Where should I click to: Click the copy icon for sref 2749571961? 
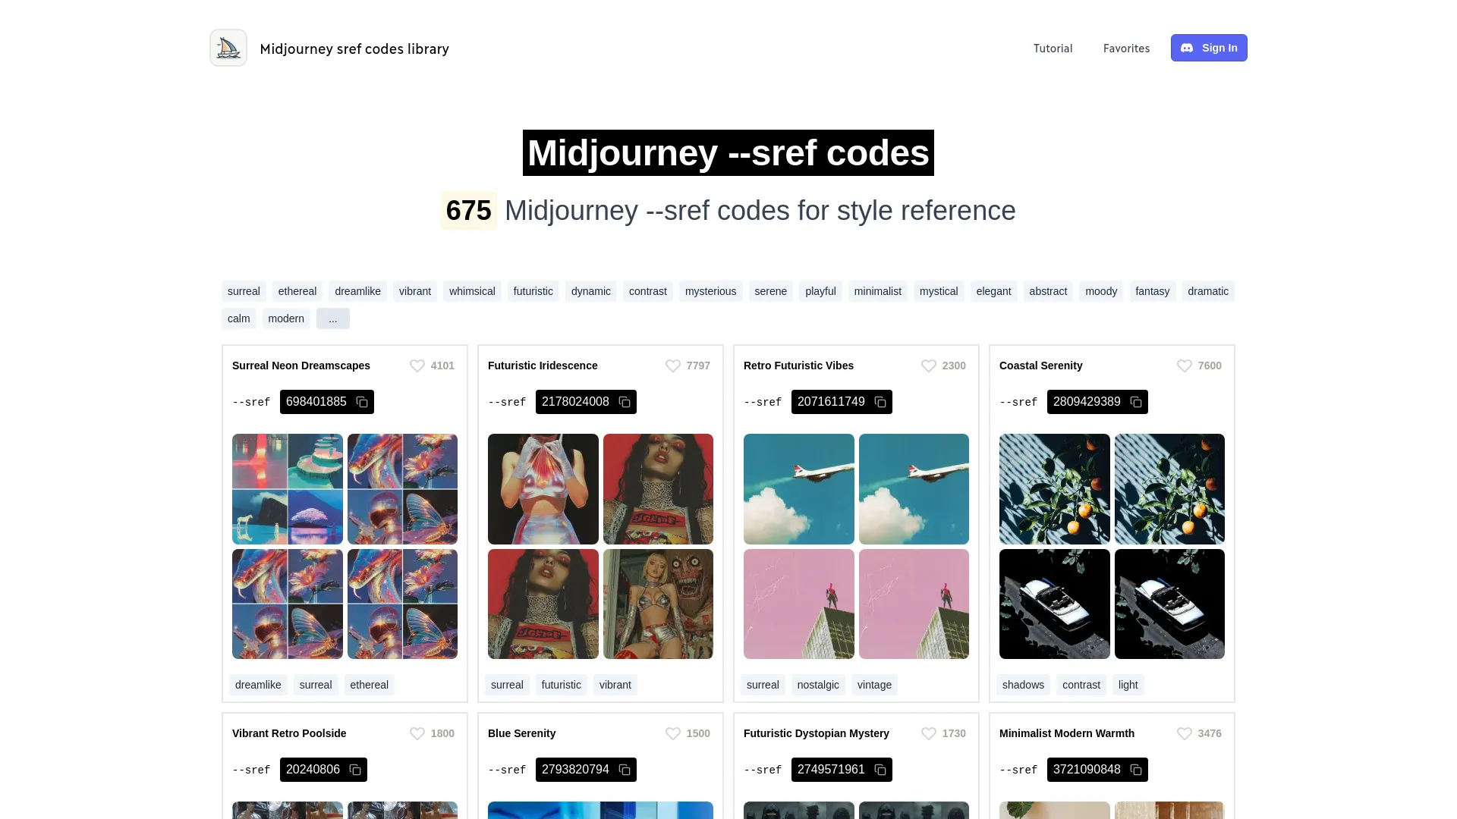(880, 770)
